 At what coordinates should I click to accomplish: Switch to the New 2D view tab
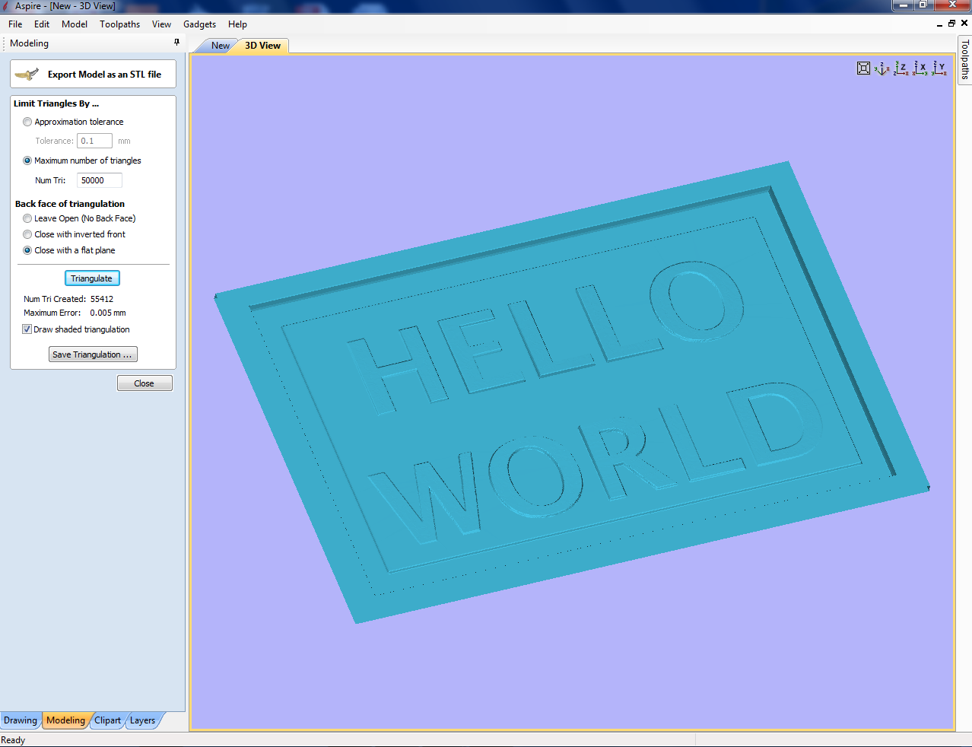click(x=220, y=46)
